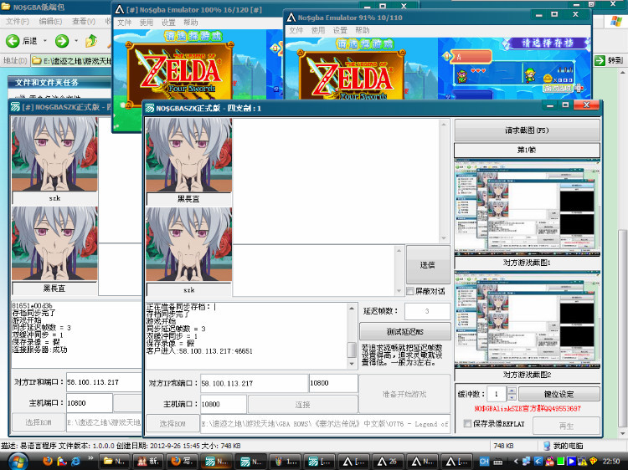Click the 测试延迟MS button
The height and width of the screenshot is (470, 628).
click(x=404, y=332)
